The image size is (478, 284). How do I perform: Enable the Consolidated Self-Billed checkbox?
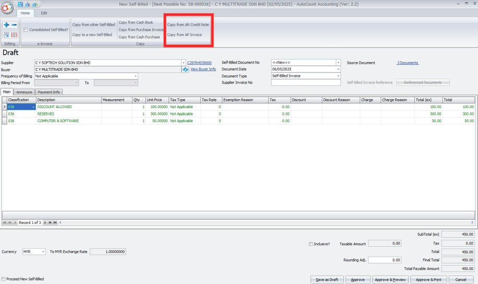[x=26, y=30]
